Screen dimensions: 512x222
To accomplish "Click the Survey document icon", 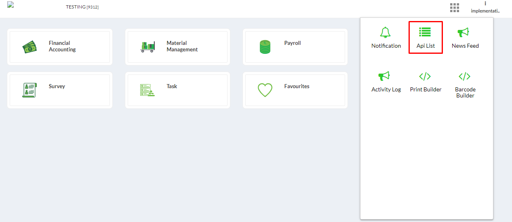I will 29,90.
